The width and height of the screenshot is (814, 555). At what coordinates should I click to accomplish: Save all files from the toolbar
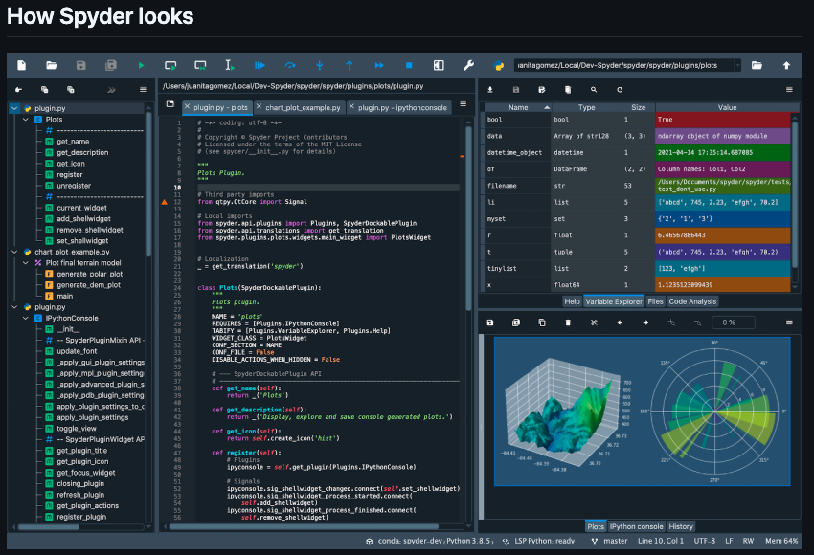110,65
